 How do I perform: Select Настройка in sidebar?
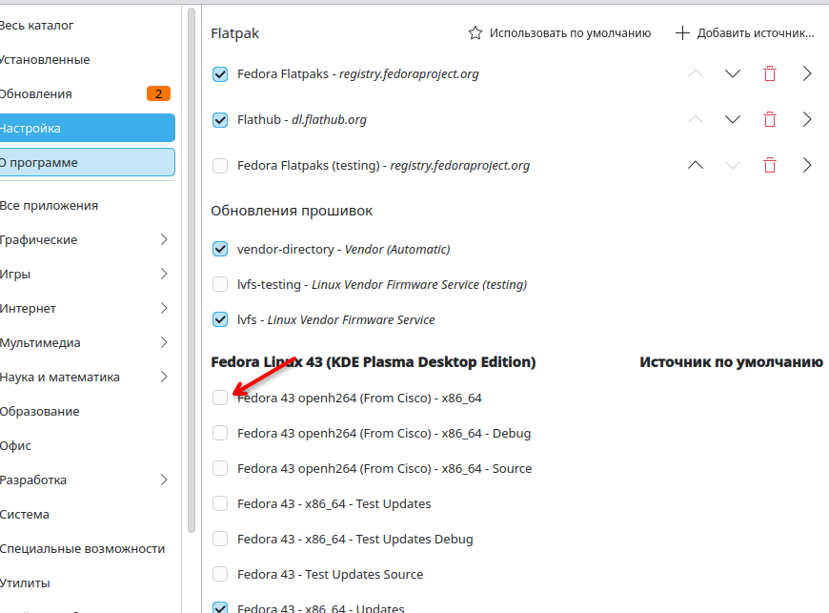(x=88, y=128)
